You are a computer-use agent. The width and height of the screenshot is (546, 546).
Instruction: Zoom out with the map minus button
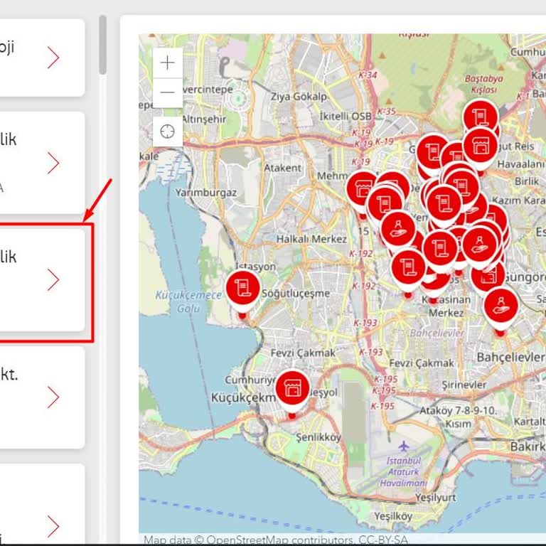coord(168,92)
